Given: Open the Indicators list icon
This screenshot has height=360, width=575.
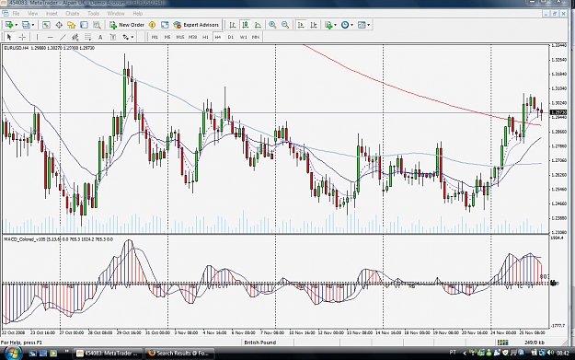Looking at the screenshot, I should coord(328,25).
